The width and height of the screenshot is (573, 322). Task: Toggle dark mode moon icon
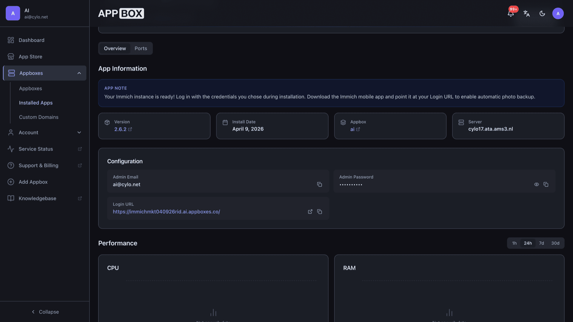(x=542, y=13)
